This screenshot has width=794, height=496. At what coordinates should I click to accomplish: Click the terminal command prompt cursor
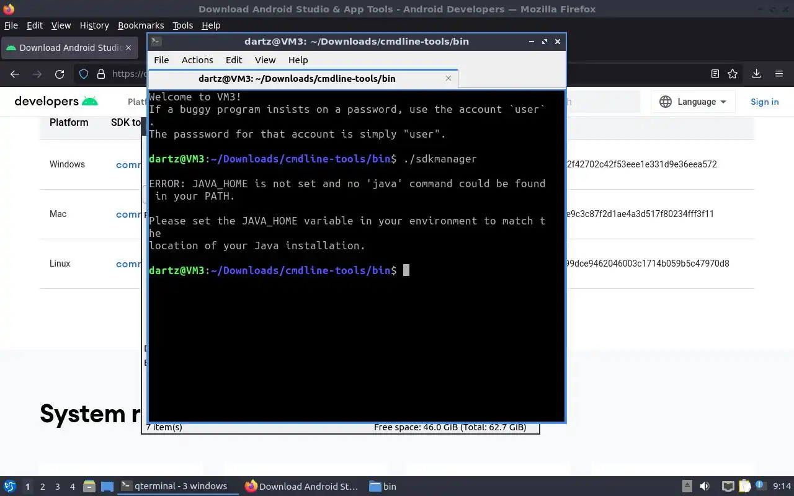click(406, 270)
